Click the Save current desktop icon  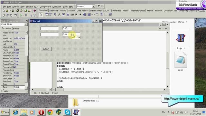(x=99, y=6)
